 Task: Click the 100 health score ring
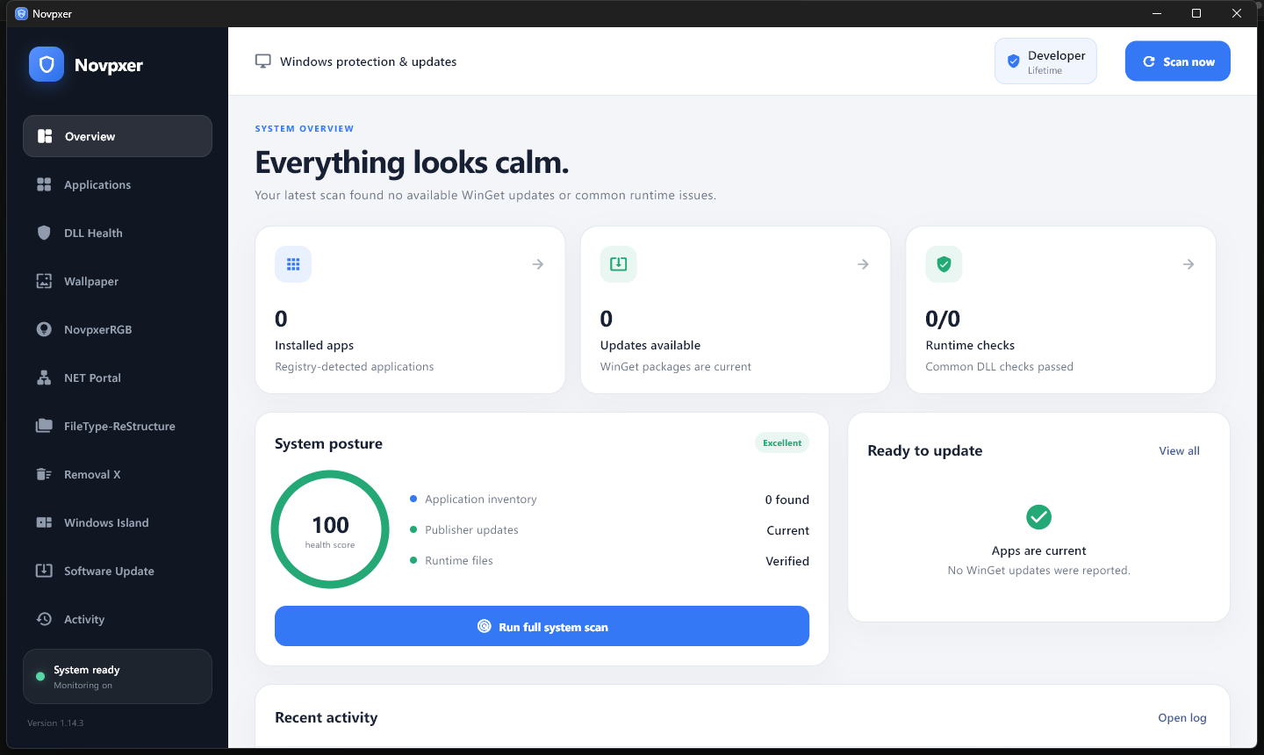pos(330,529)
